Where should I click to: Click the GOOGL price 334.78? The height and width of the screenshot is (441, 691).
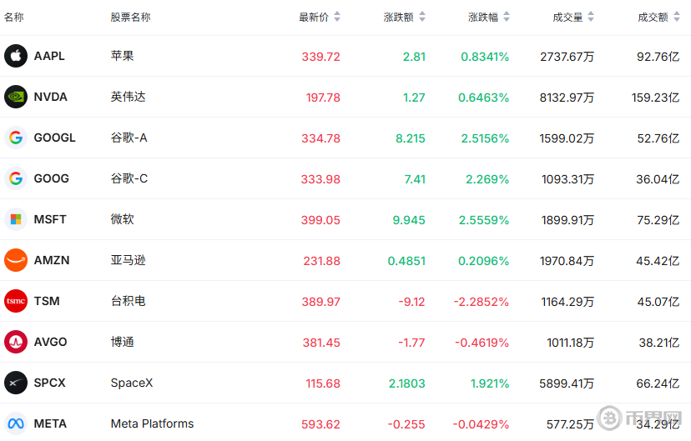point(320,138)
